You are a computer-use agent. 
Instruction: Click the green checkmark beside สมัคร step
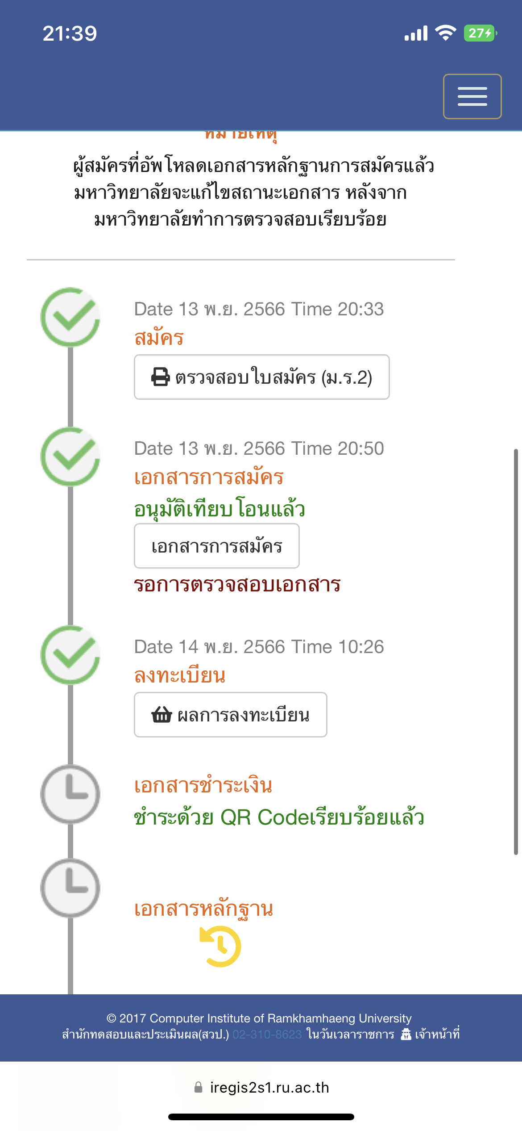70,317
